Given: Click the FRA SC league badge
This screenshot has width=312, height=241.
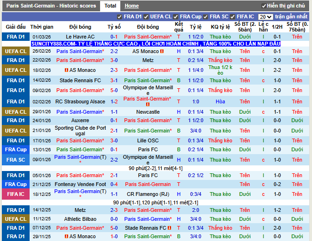Looking at the screenshot, I should [16, 160].
